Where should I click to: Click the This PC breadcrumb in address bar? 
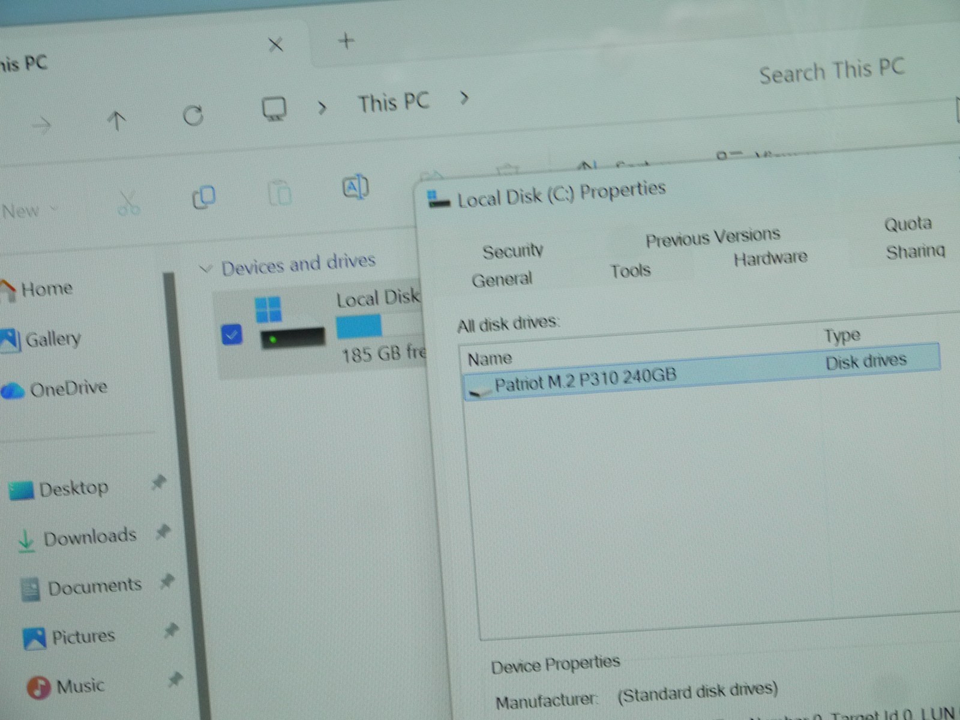coord(394,103)
